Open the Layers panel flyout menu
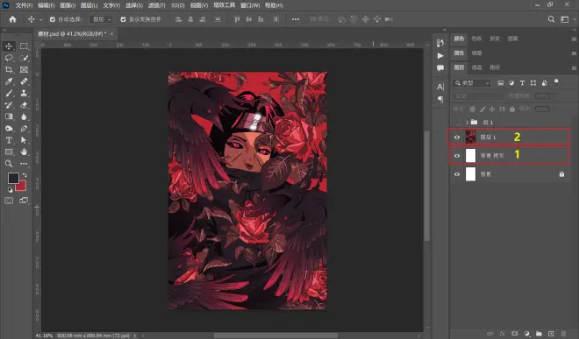Viewport: 579px width, 339px height. pyautogui.click(x=574, y=67)
